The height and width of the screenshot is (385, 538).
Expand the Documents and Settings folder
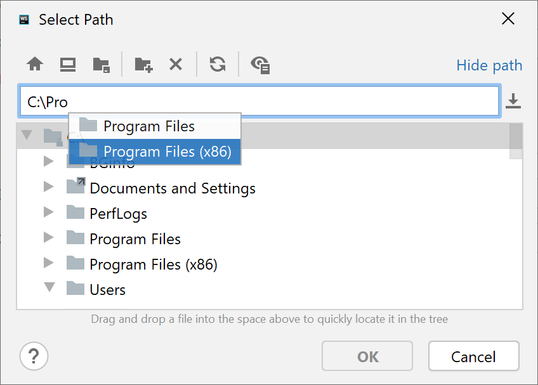[x=49, y=186]
